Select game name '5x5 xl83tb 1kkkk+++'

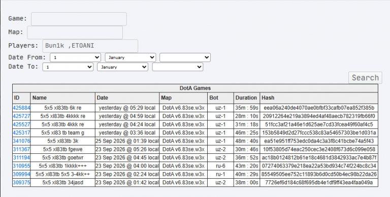(62, 166)
